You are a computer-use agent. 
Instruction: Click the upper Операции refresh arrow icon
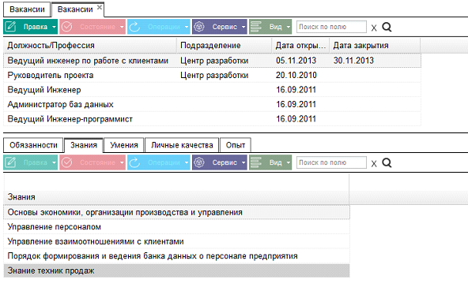click(x=134, y=27)
